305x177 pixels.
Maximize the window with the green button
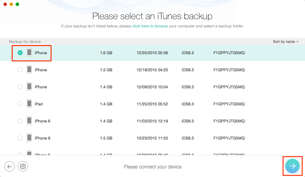[x=17, y=4]
